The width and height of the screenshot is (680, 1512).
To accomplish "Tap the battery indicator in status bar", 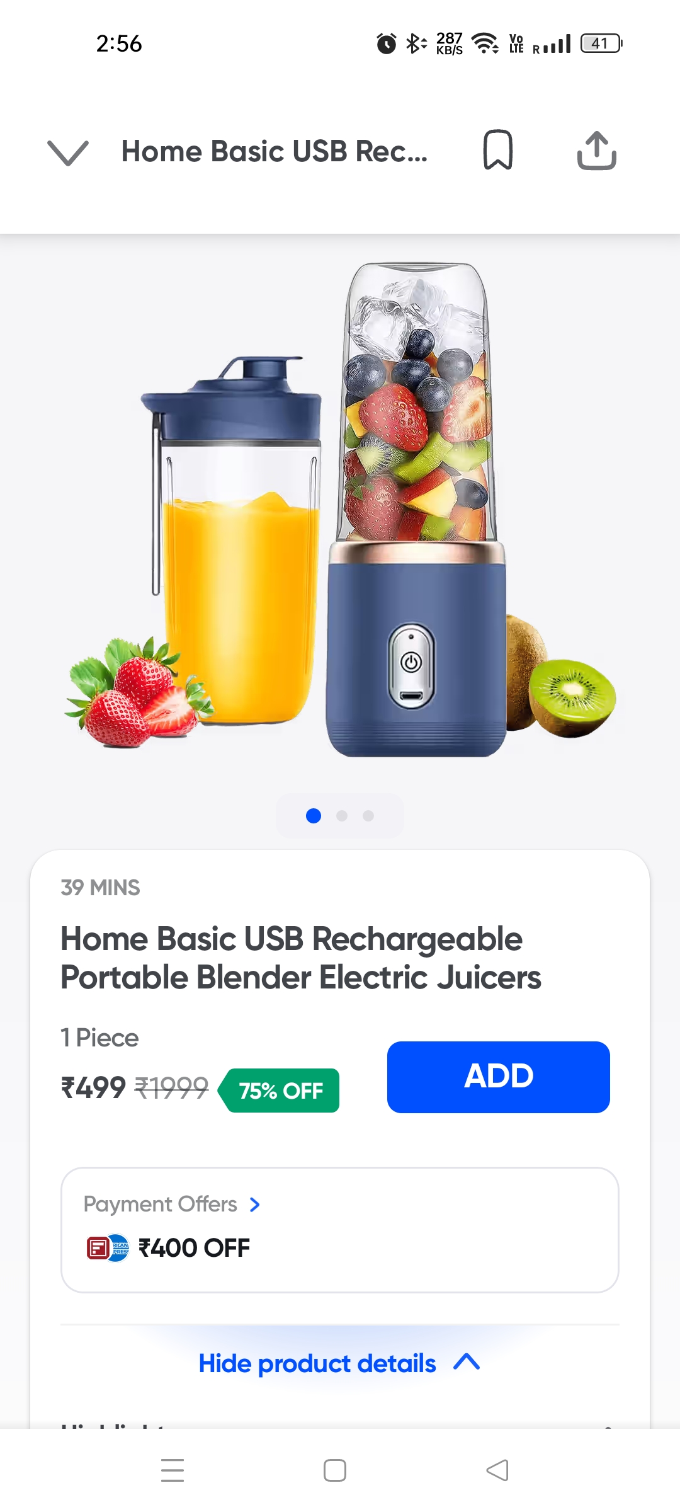I will [601, 43].
